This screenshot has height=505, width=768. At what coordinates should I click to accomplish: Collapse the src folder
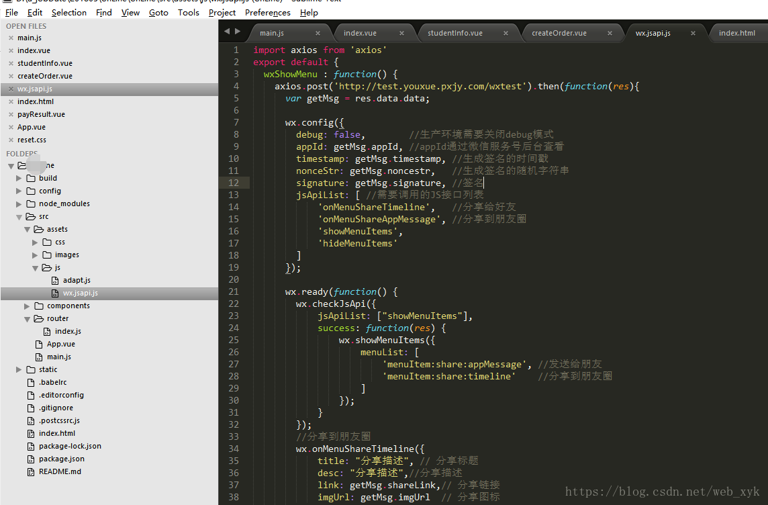click(19, 217)
